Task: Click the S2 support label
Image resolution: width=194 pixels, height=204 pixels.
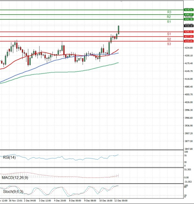Action: pyautogui.click(x=169, y=39)
